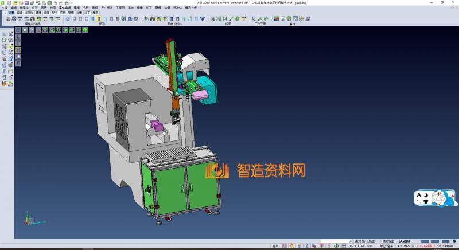Open the LAYER0 layer selector in status bar
459x250 pixels.
(404, 241)
